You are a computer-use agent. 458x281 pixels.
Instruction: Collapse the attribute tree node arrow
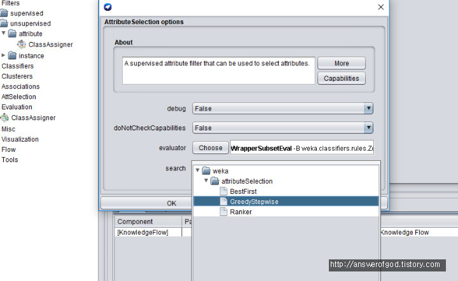tap(4, 33)
